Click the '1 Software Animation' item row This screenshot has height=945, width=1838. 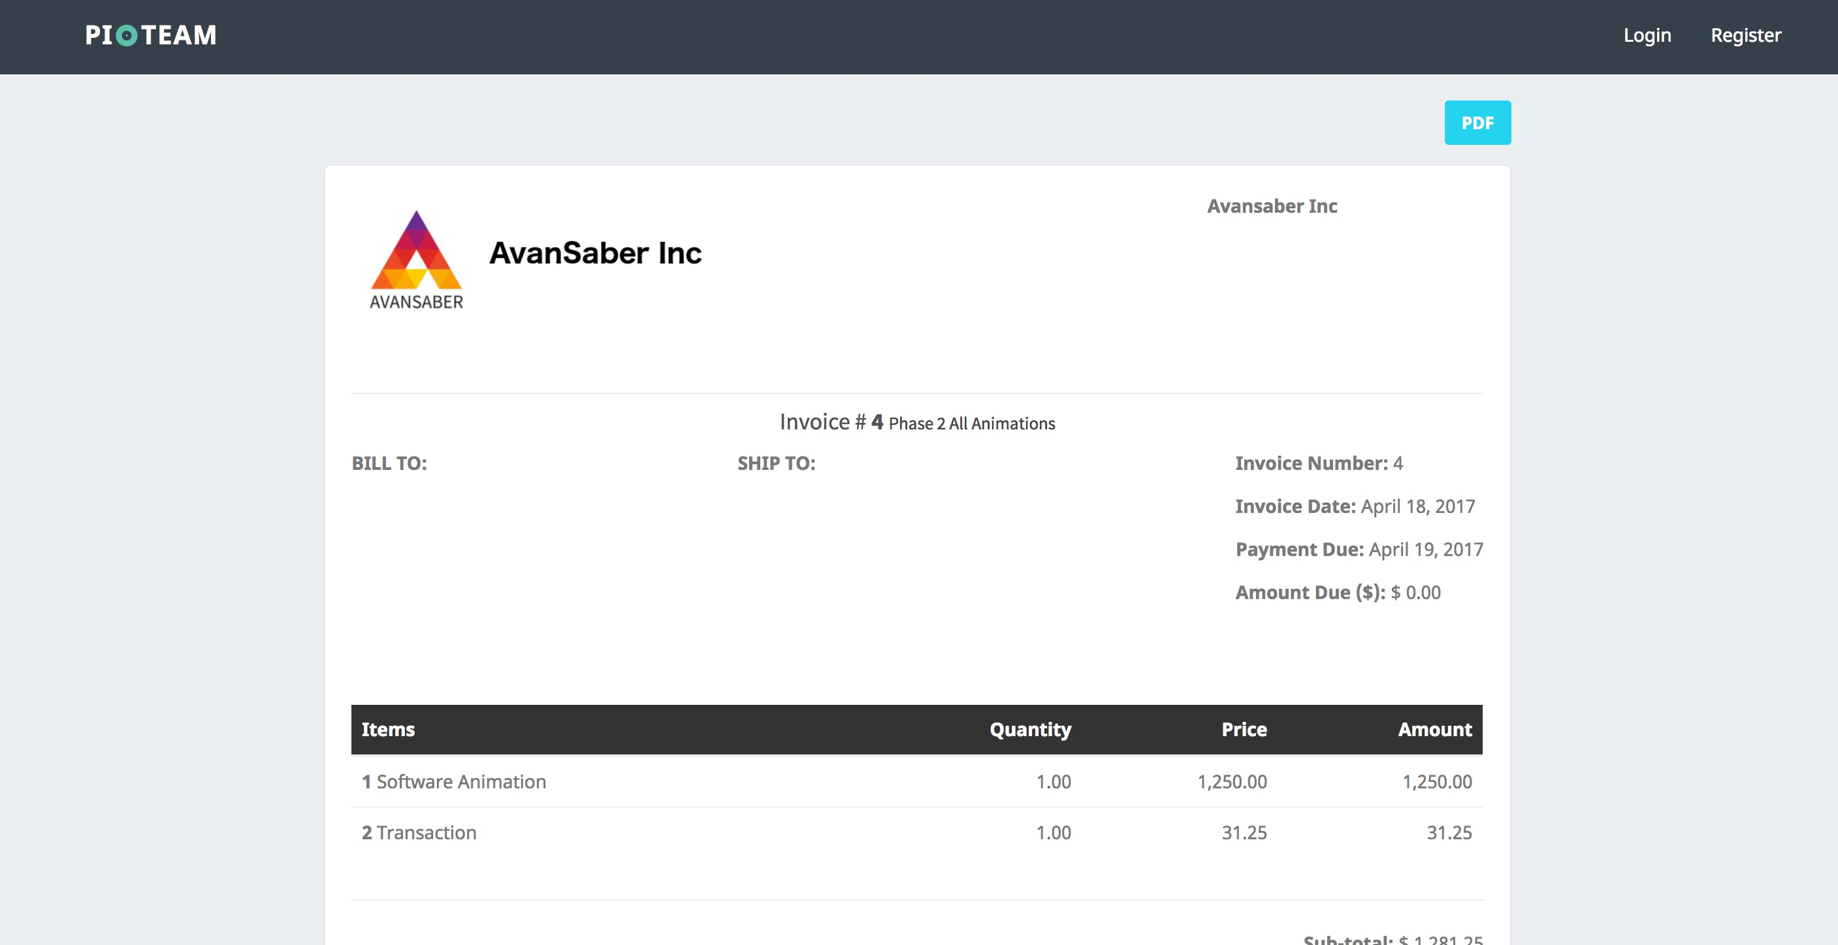916,781
